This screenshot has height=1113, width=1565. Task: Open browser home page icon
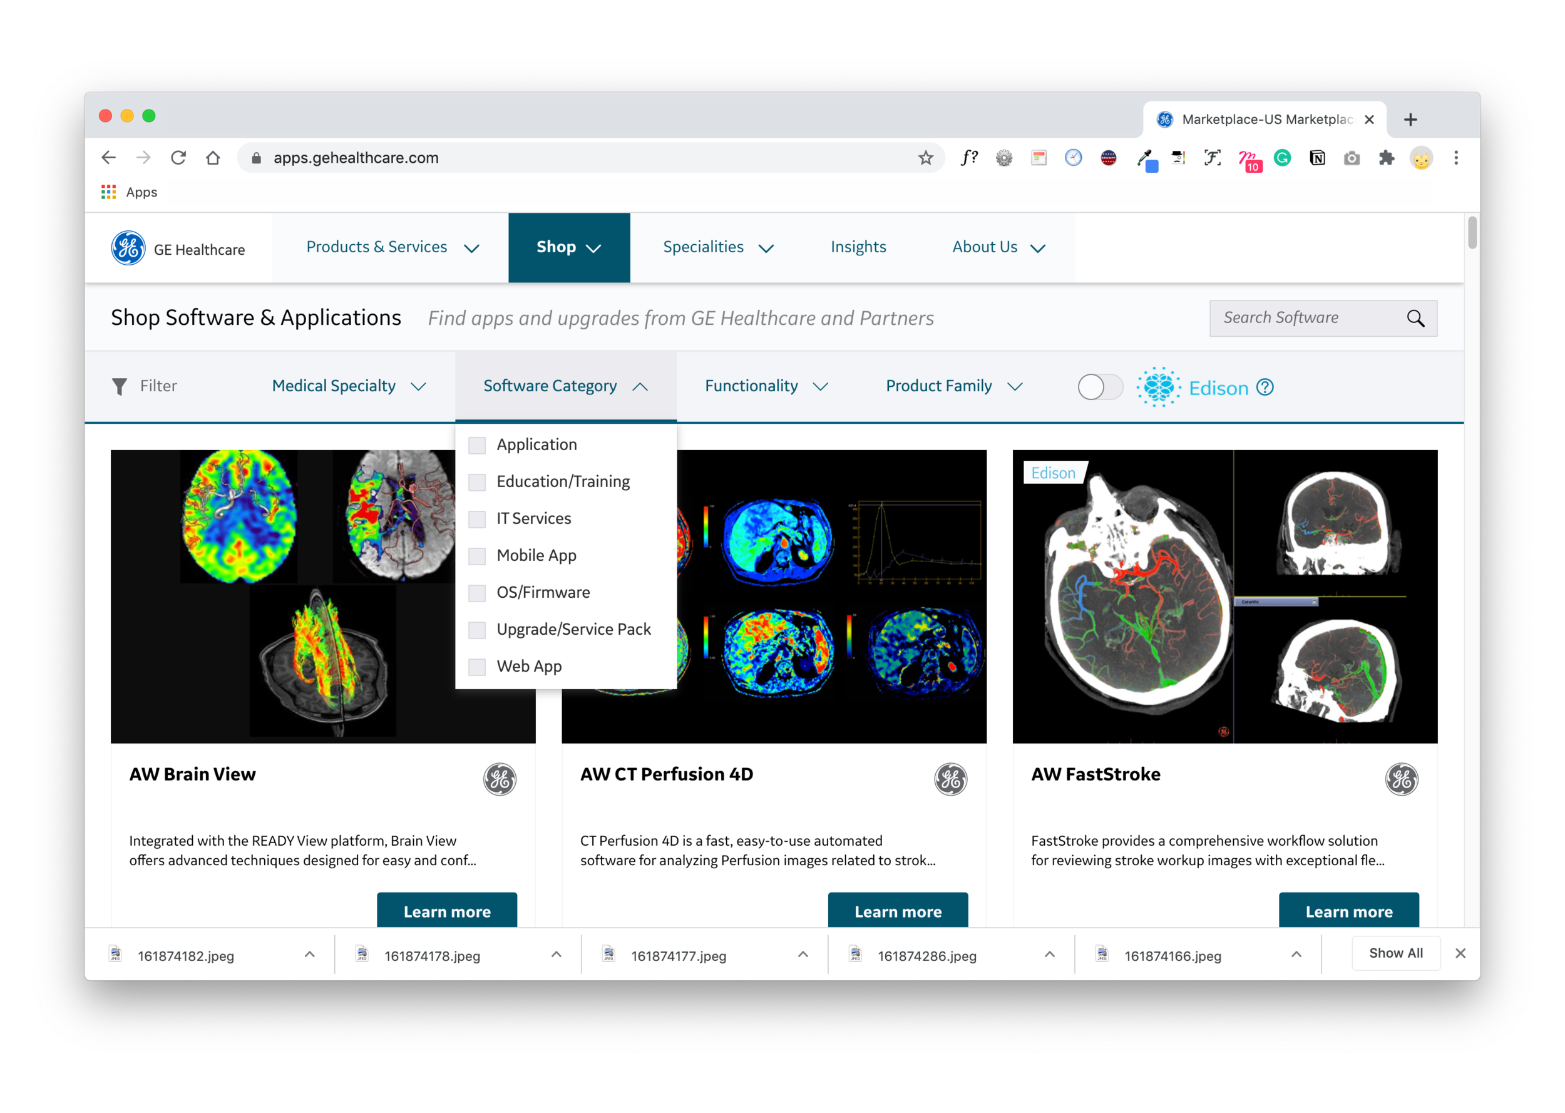pos(213,158)
